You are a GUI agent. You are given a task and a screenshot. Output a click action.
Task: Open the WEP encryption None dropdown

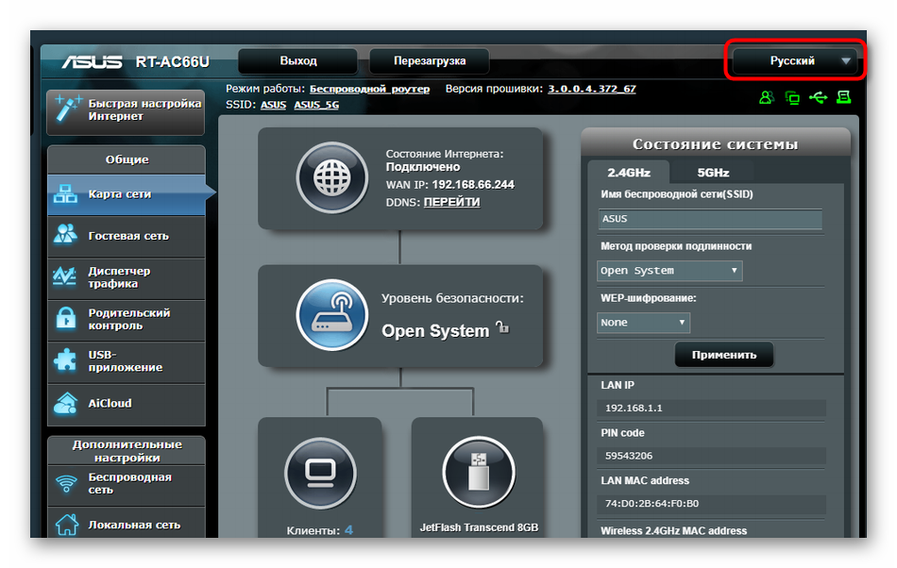coord(643,323)
